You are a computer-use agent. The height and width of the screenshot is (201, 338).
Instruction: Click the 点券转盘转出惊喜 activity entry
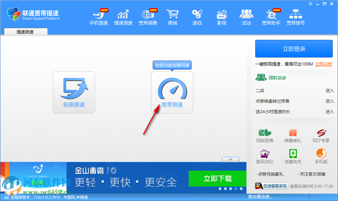pyautogui.click(x=273, y=101)
